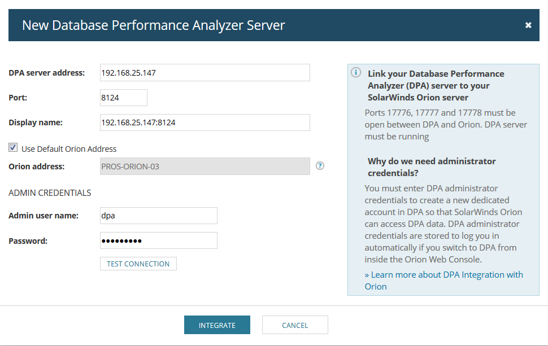The image size is (548, 346).
Task: Click the 'Password:' label
Action: tap(28, 241)
